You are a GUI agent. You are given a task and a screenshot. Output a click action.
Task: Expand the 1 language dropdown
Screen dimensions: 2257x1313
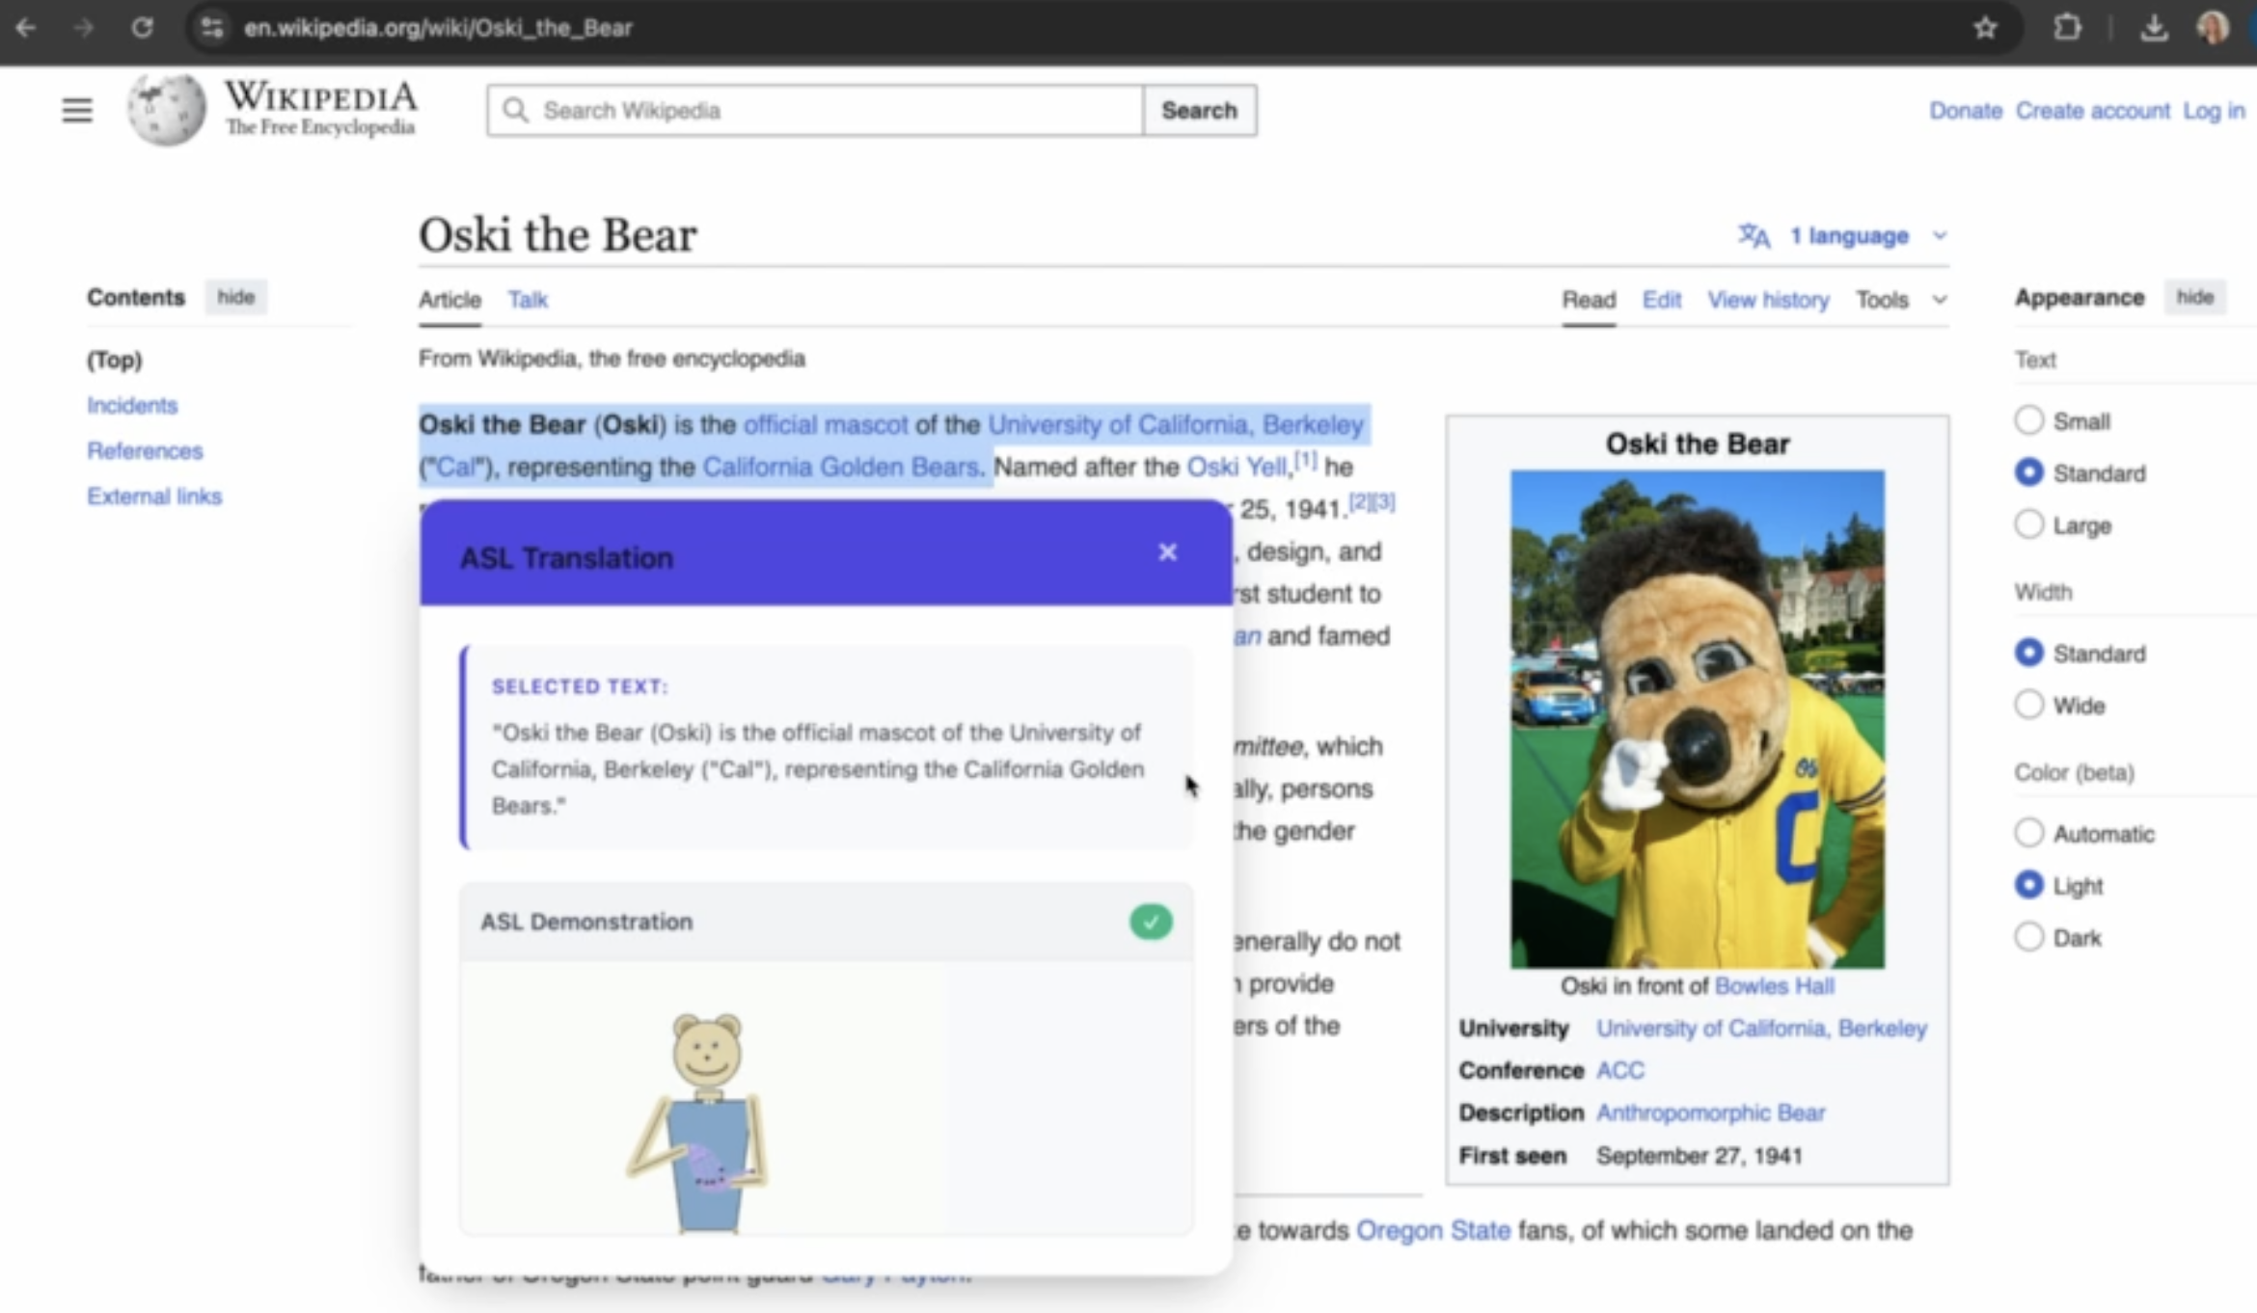1847,236
